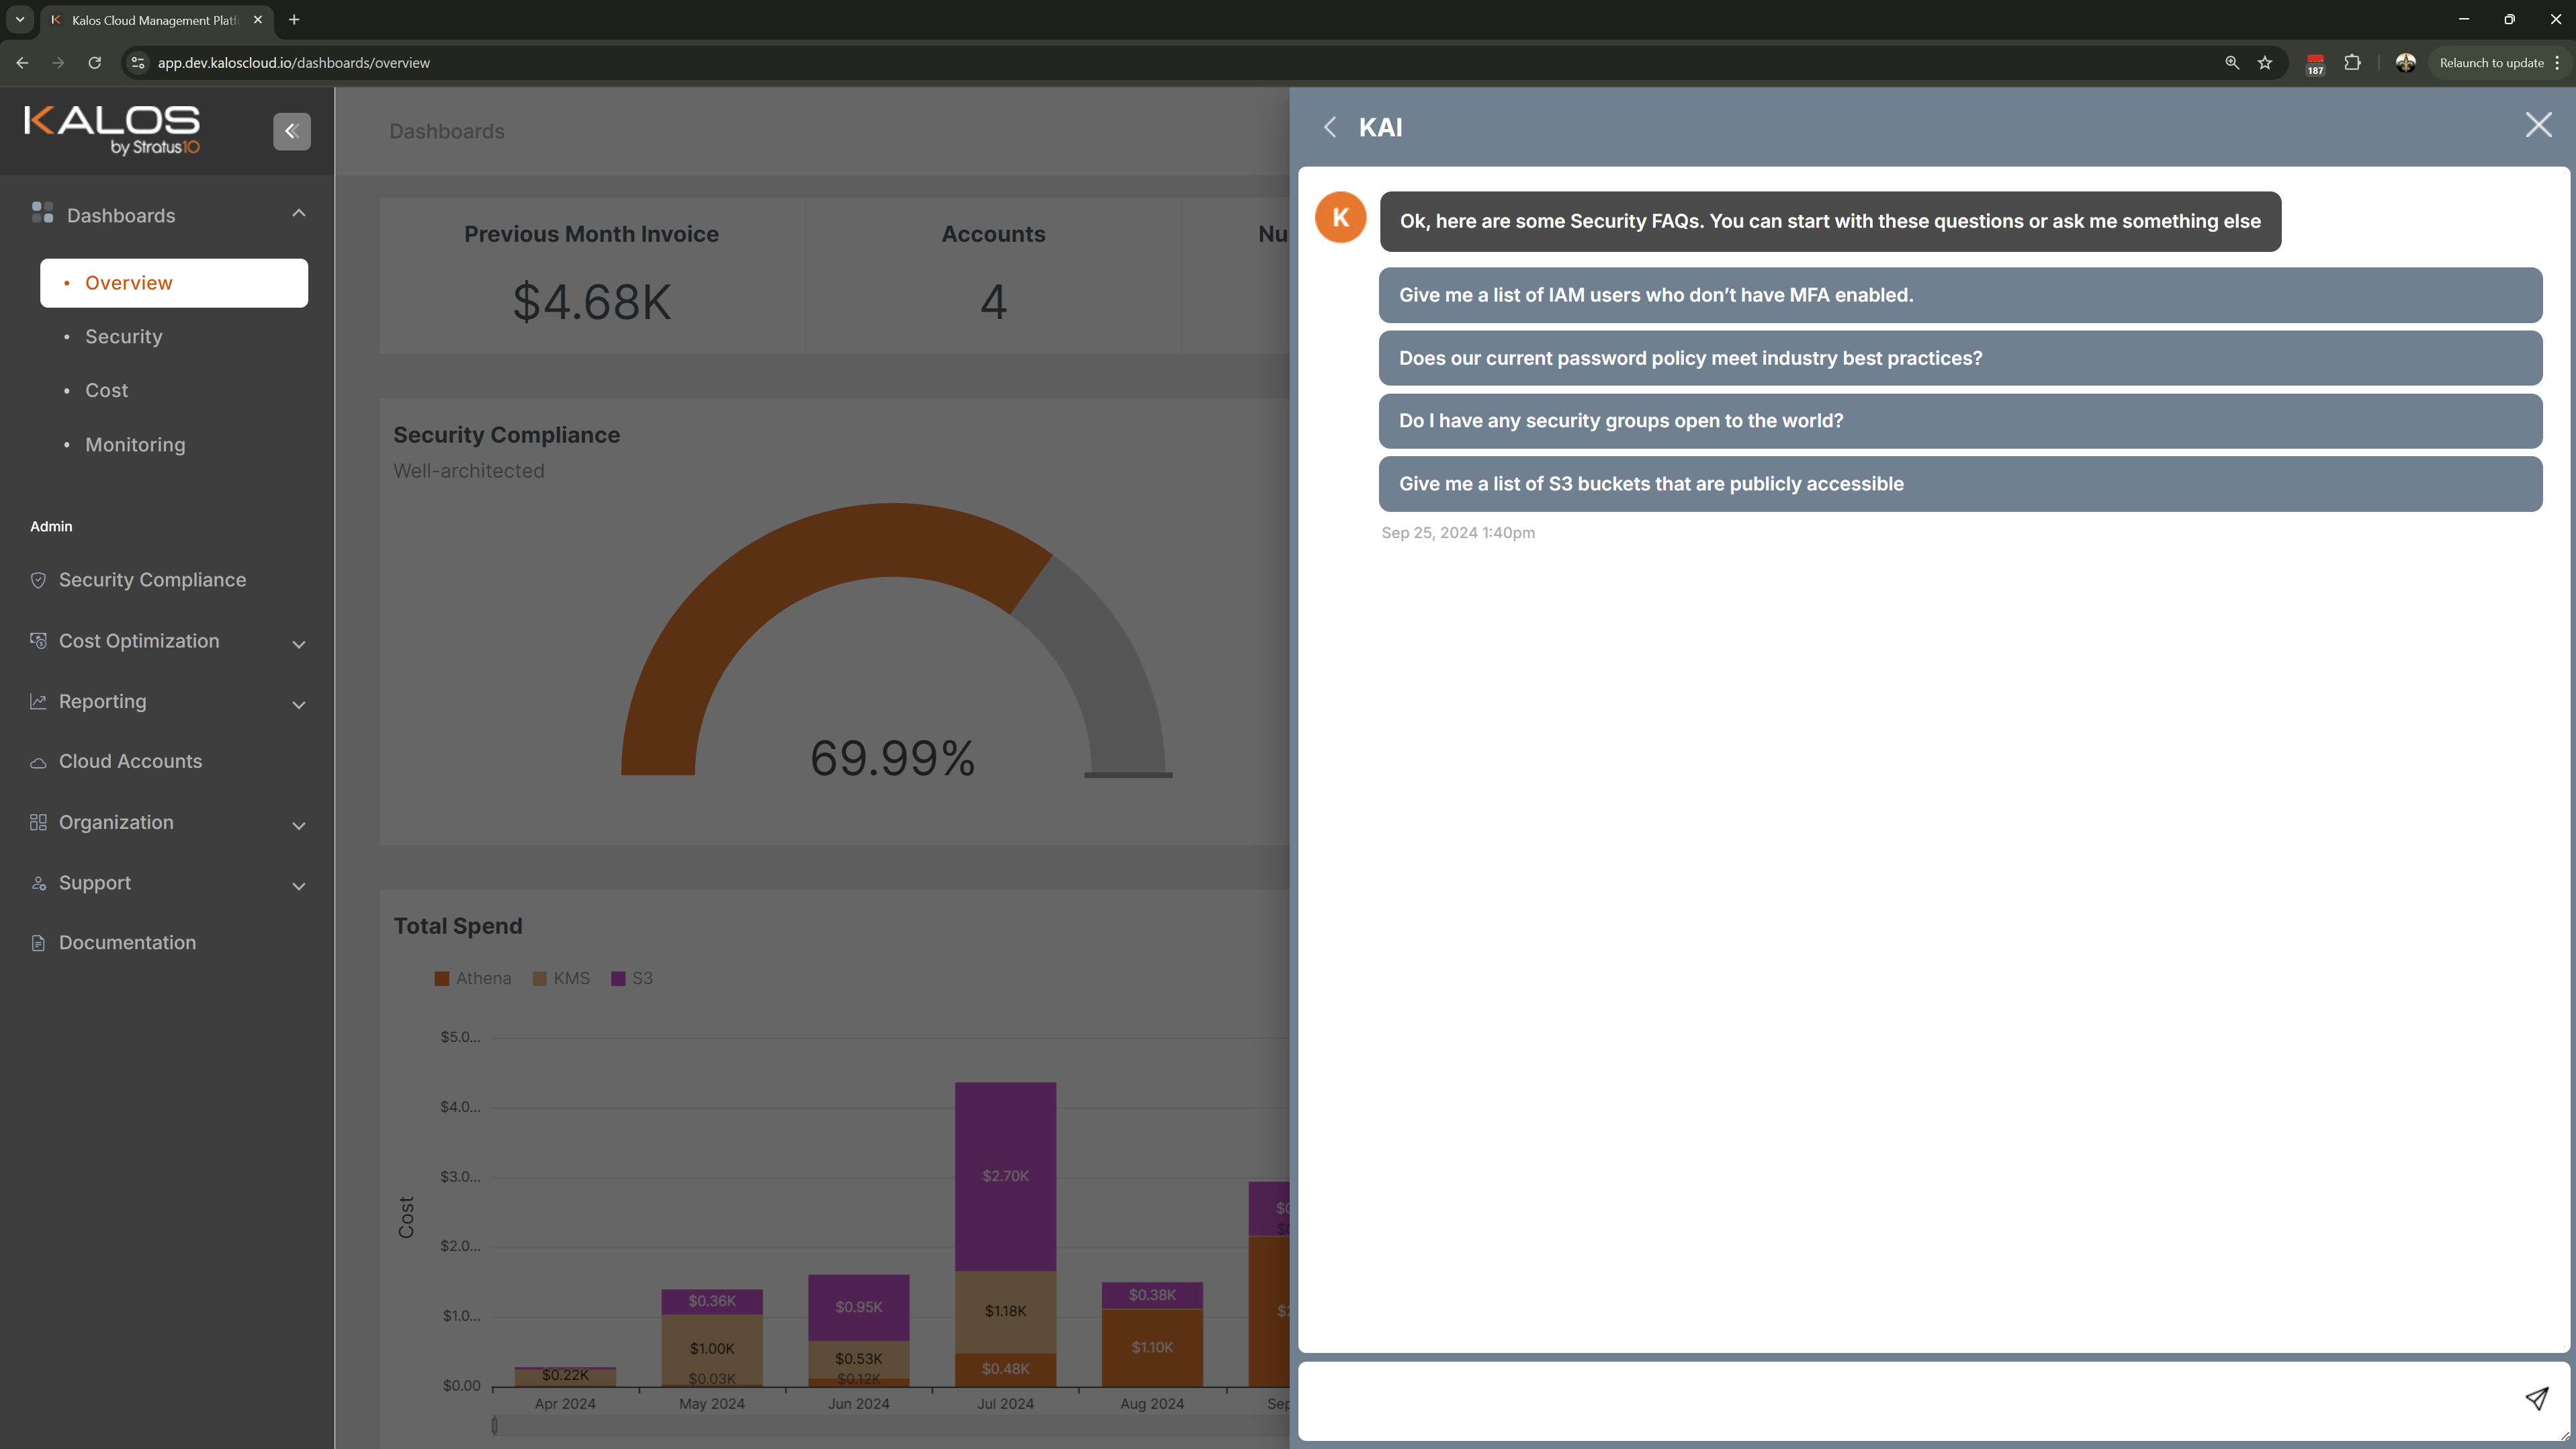Close the KAI chat panel
The image size is (2576, 1449).
(x=2538, y=125)
